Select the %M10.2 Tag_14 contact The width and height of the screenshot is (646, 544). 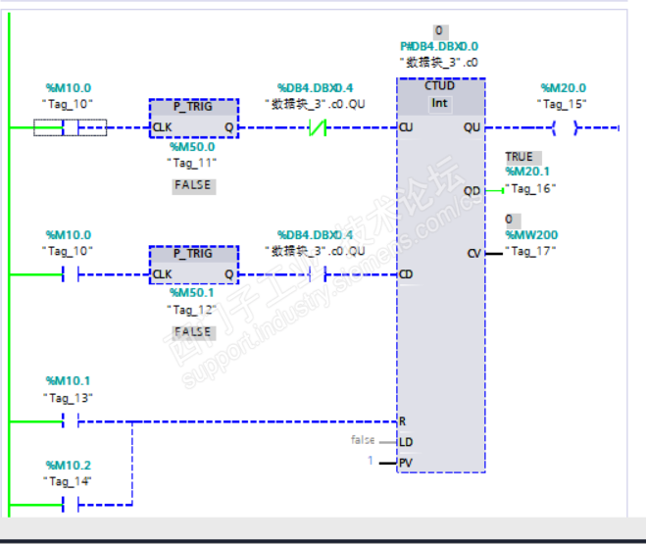(x=70, y=505)
